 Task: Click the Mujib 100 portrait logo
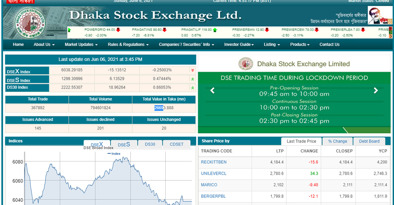coord(380,16)
